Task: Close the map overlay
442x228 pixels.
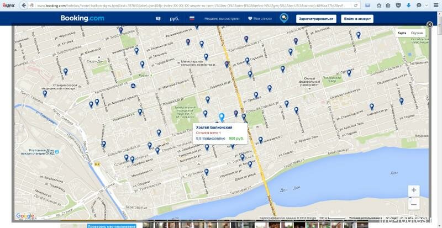Action: pos(430,24)
